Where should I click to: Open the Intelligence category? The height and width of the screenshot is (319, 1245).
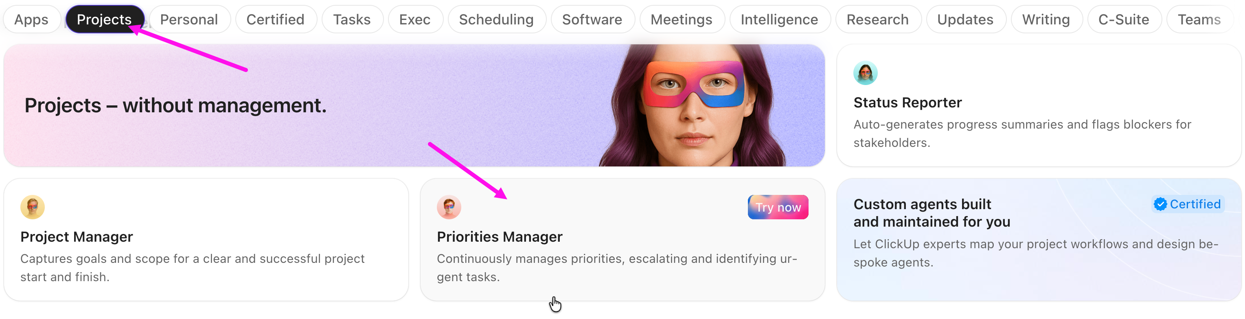click(x=779, y=20)
